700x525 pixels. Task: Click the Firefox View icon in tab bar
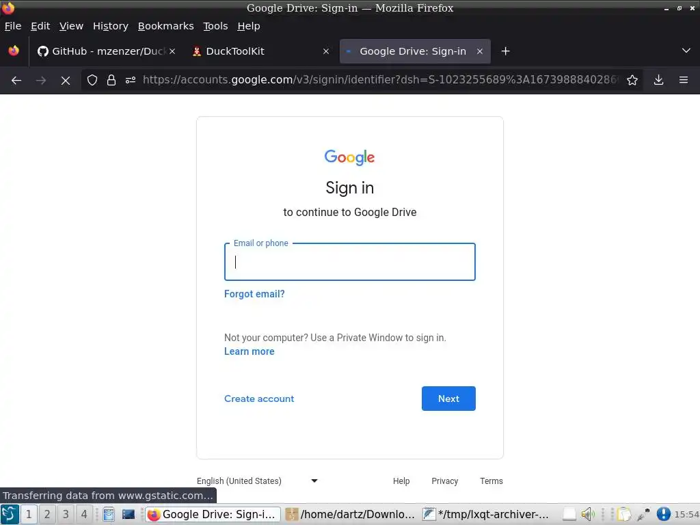click(x=14, y=51)
